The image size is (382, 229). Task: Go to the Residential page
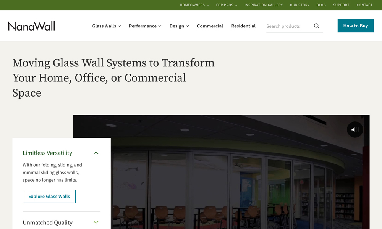pyautogui.click(x=243, y=26)
